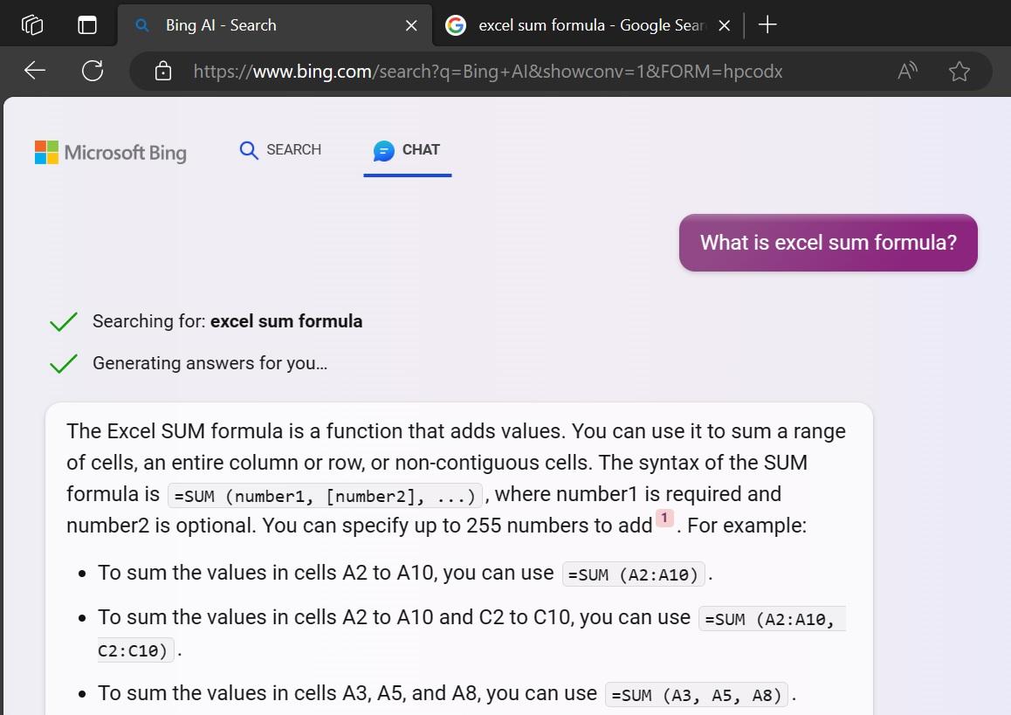Click the 'What is excel sum formula?' message bubble

tap(828, 243)
